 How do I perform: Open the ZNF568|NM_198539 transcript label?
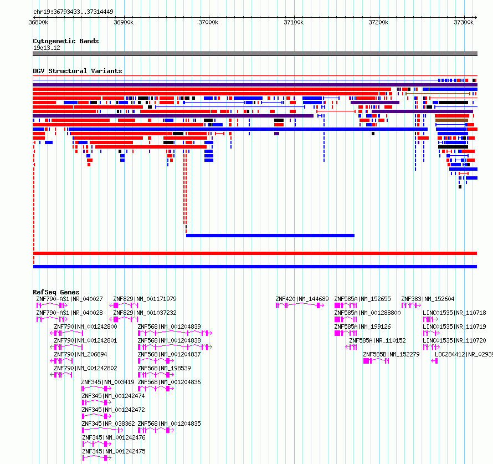164,368
